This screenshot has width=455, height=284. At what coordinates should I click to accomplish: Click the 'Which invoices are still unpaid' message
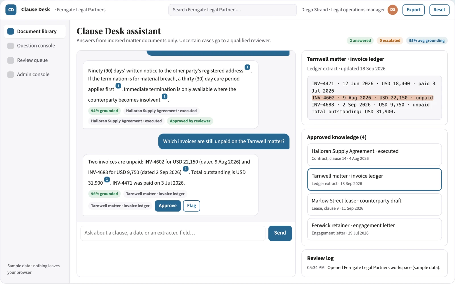coord(224,141)
